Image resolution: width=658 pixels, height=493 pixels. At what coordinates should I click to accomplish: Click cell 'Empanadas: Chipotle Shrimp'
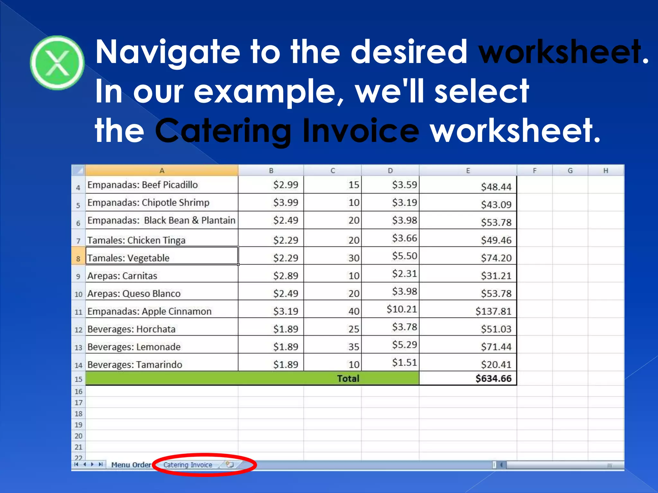162,203
